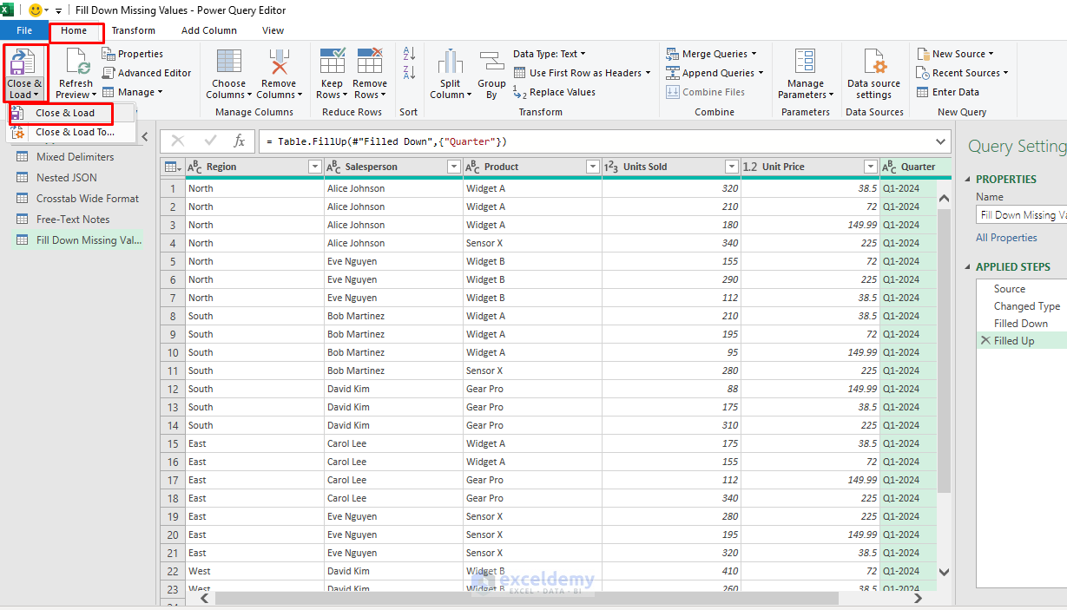Click the vertical scrollbar down arrow
The height and width of the screenshot is (610, 1067).
tap(945, 572)
